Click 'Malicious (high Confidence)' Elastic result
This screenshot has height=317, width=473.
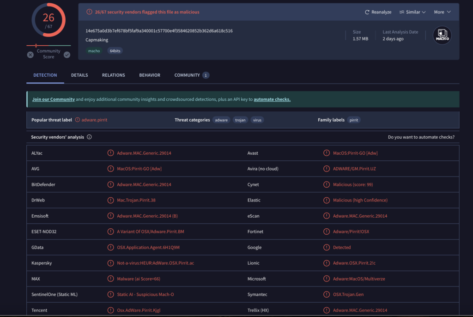tap(360, 200)
